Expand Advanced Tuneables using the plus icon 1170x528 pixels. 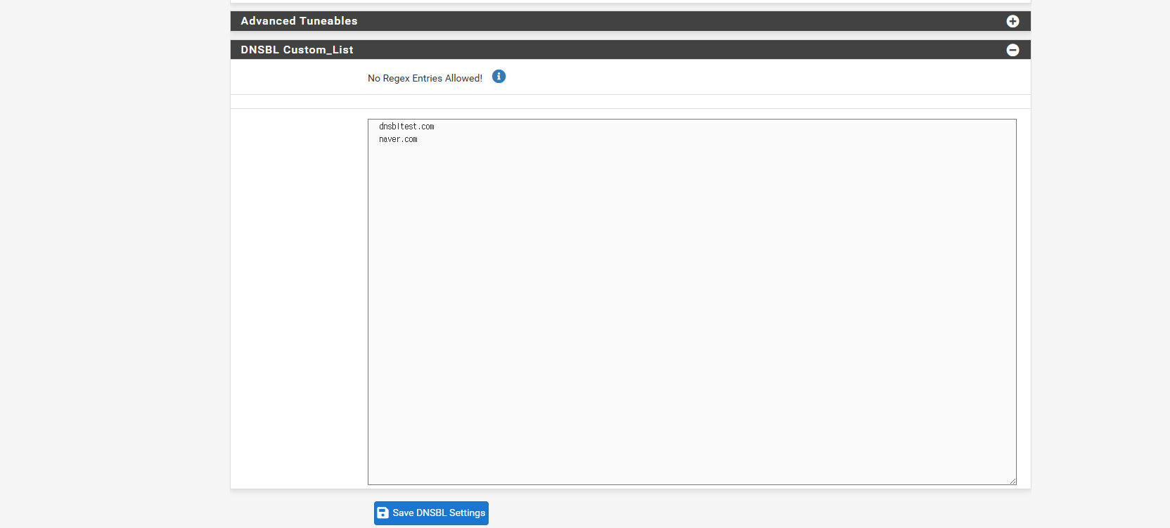(1012, 21)
